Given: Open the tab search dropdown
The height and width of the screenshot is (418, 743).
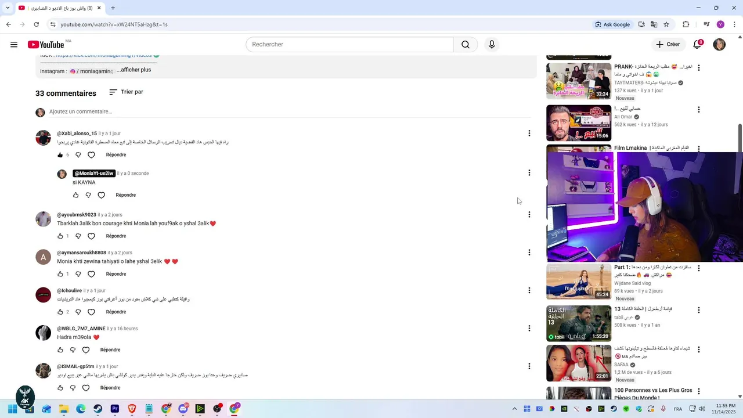Looking at the screenshot, I should point(8,8).
